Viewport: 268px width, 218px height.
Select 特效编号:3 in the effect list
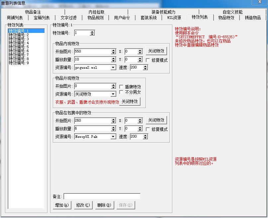[x=19, y=39]
